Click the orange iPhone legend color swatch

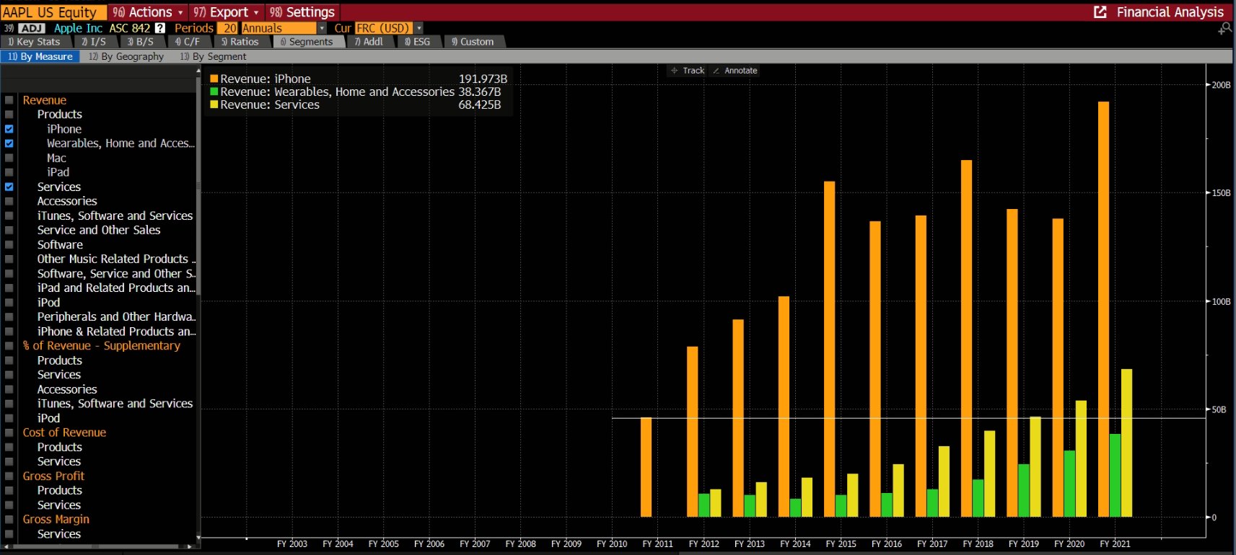pos(214,79)
